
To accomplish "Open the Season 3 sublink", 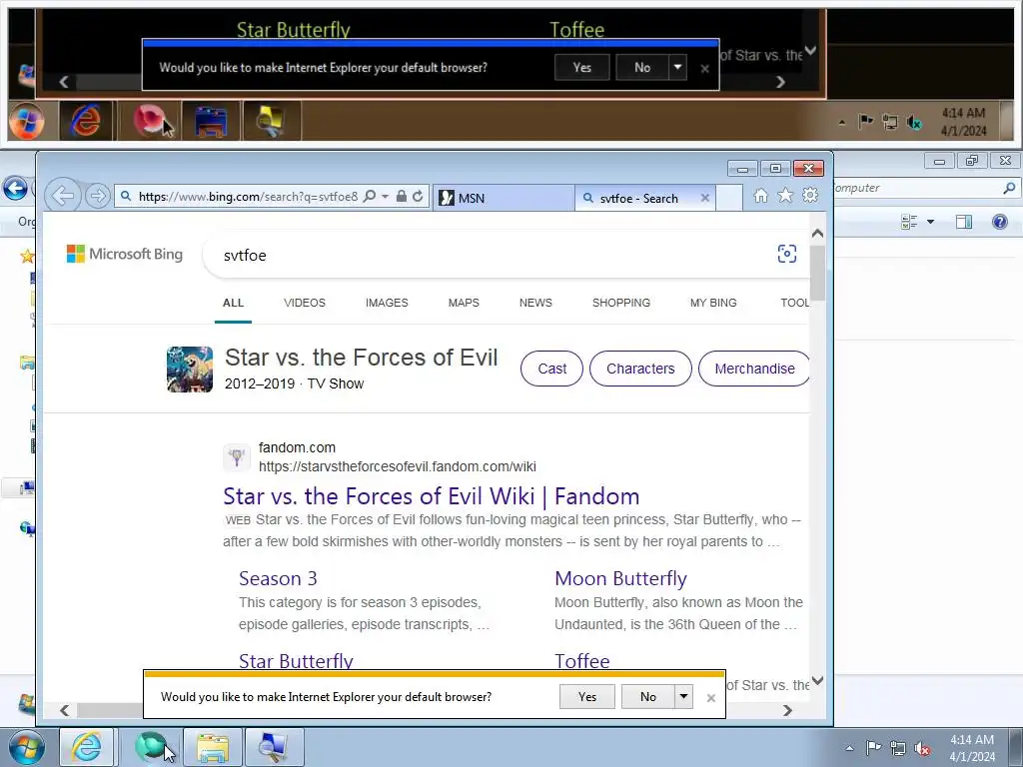I will pos(278,578).
